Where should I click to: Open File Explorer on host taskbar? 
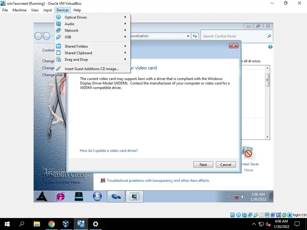(x=37, y=224)
